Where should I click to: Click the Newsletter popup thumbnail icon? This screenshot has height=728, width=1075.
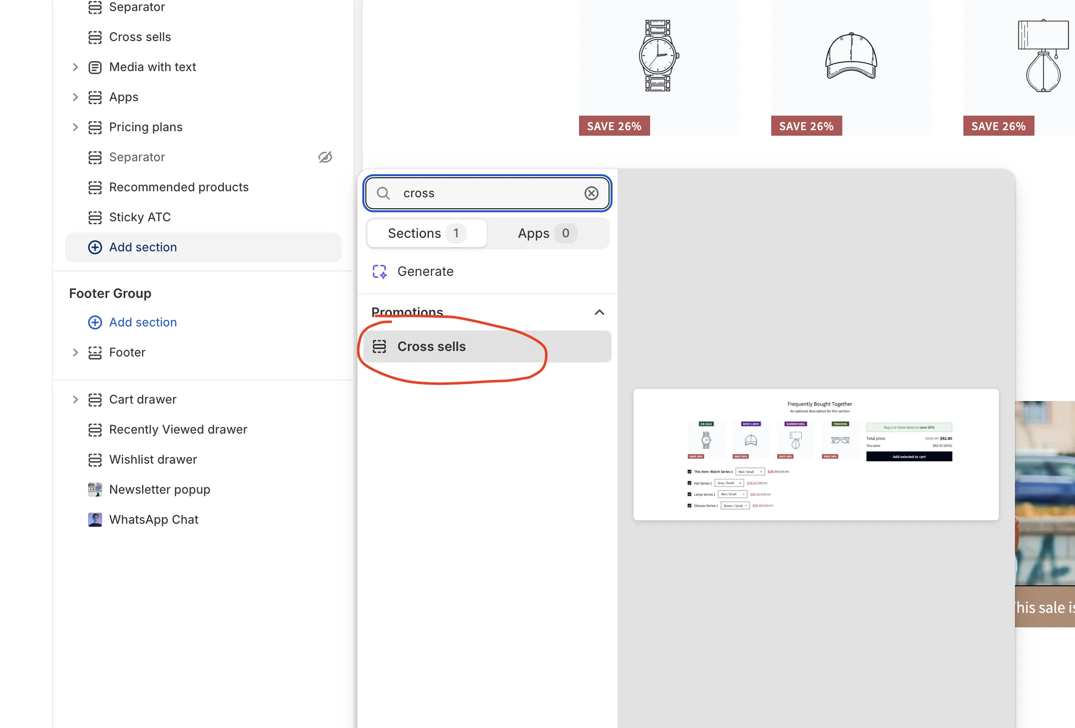click(x=95, y=489)
